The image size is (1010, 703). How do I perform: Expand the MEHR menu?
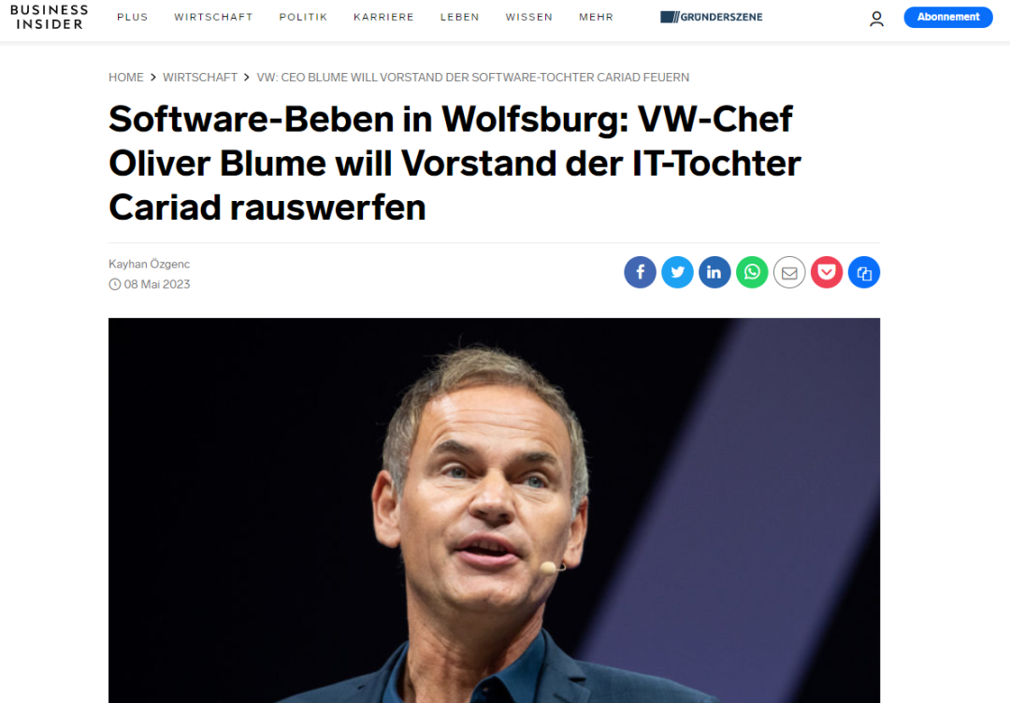pos(596,18)
